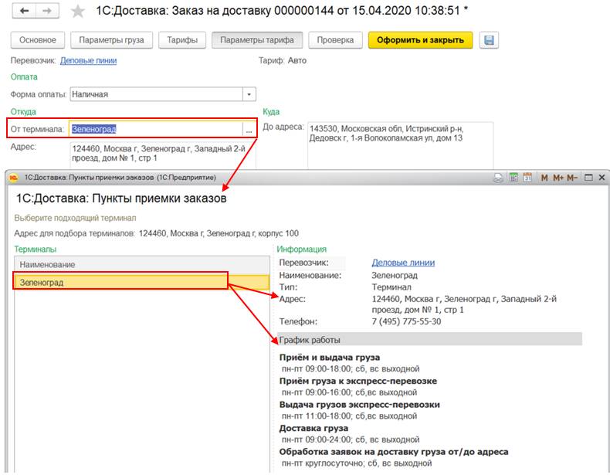Select the Параметры тарифа tab

(257, 40)
